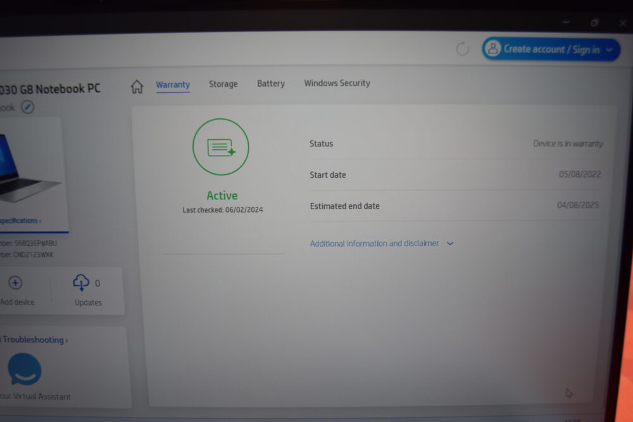Image resolution: width=633 pixels, height=422 pixels.
Task: Click the green warranty certificate icon
Action: pyautogui.click(x=220, y=147)
